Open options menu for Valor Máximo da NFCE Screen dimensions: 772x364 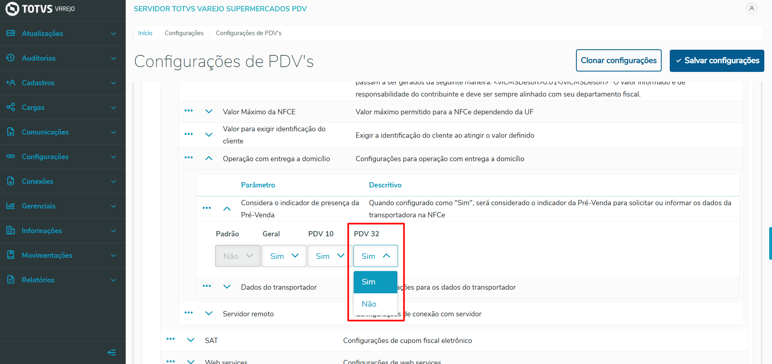(x=189, y=111)
